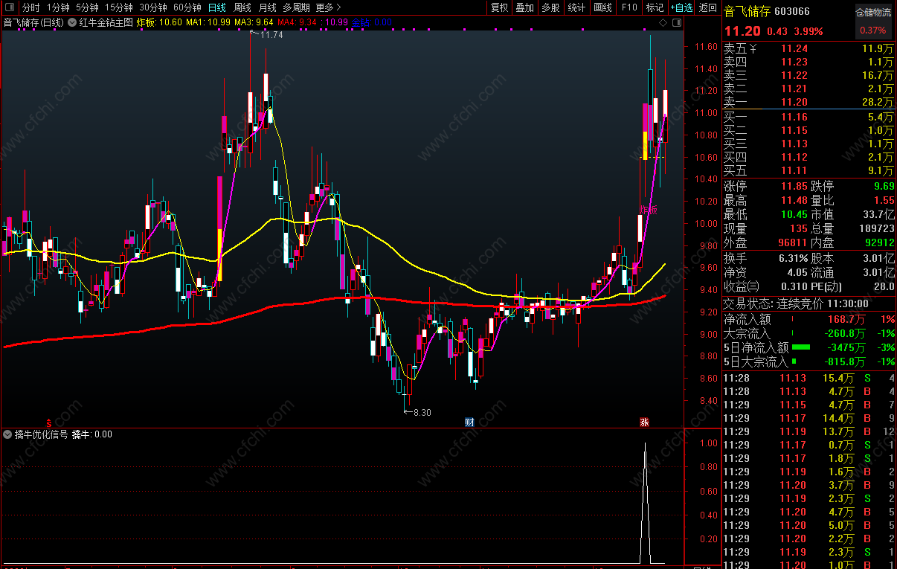Click the stock code 603066

pos(792,11)
